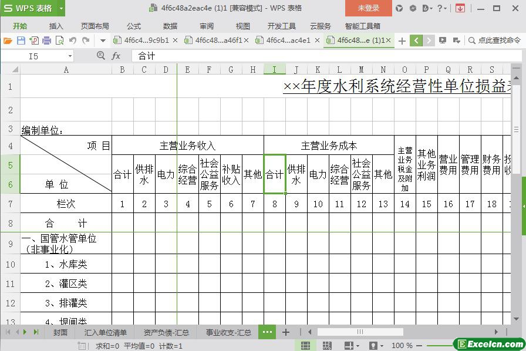Click the formula bar containing 合计
The image size is (526, 351).
(x=326, y=56)
